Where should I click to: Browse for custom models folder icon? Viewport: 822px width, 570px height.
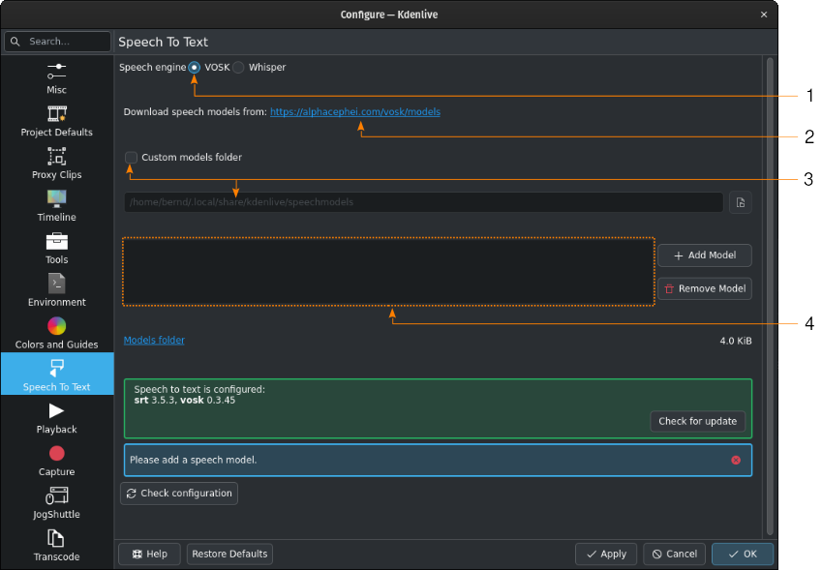point(741,202)
